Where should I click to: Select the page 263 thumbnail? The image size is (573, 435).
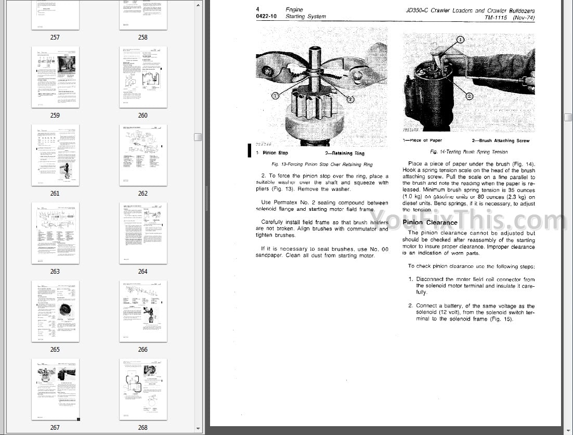(x=55, y=233)
